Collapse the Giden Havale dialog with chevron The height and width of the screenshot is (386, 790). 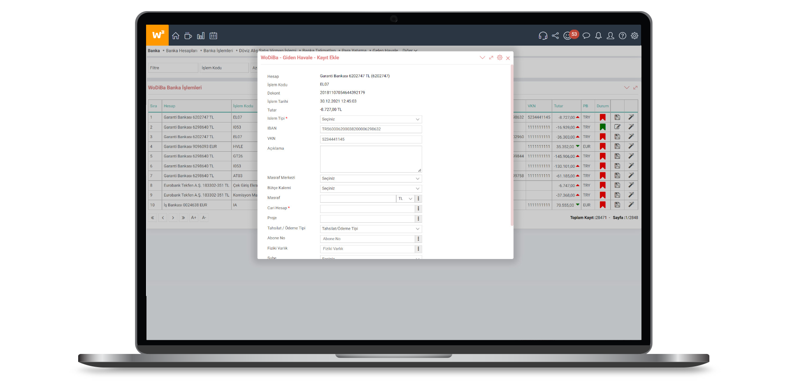(482, 58)
